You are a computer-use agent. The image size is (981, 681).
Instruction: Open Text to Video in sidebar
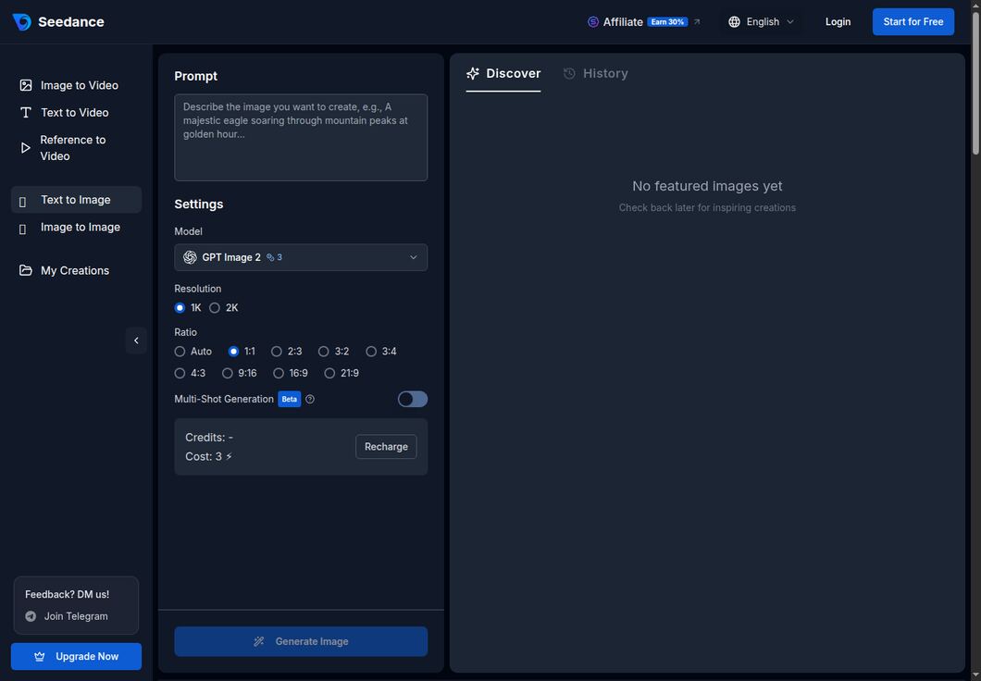[x=76, y=113]
